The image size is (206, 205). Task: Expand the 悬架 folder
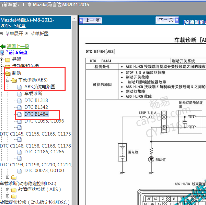1,60
